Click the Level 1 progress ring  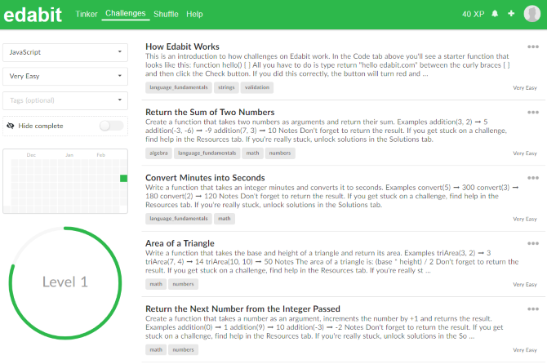coord(65,282)
